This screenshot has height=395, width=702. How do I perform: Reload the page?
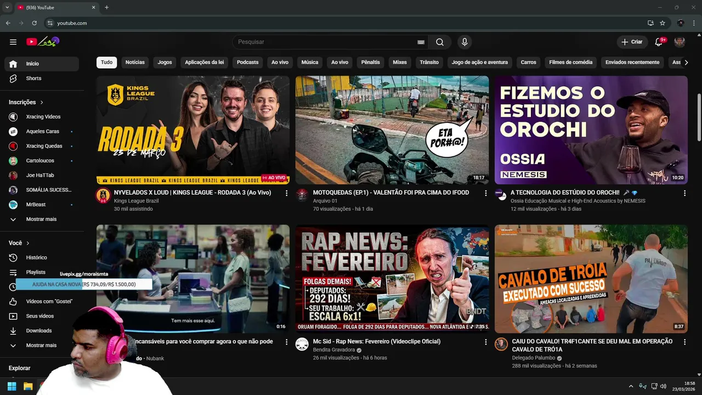pos(34,23)
